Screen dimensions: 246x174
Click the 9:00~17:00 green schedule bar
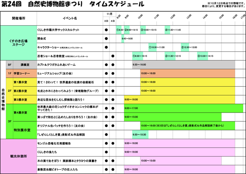point(184,108)
